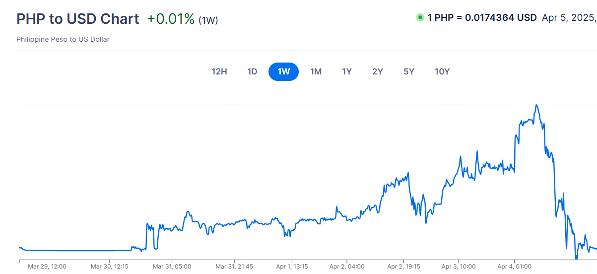This screenshot has width=597, height=274.
Task: Click the PHP to USD Chart heading
Action: (78, 19)
